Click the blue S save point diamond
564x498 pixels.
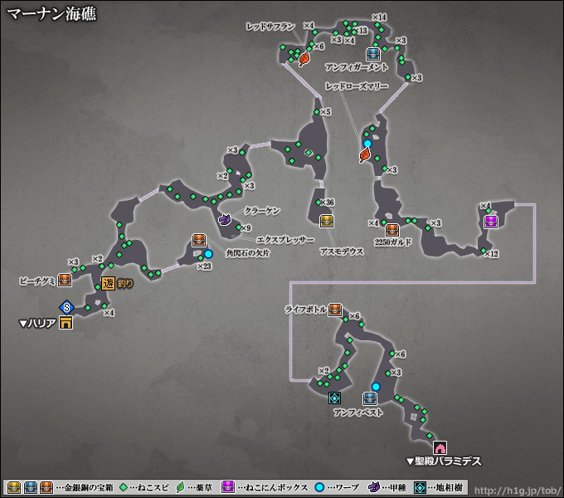click(66, 308)
